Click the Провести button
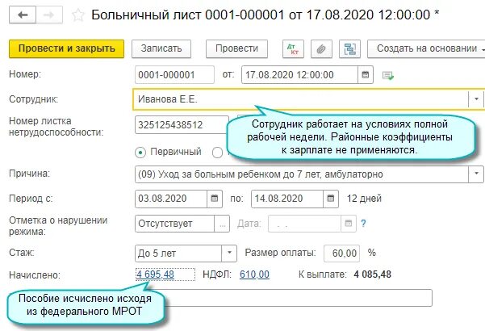 [236, 49]
